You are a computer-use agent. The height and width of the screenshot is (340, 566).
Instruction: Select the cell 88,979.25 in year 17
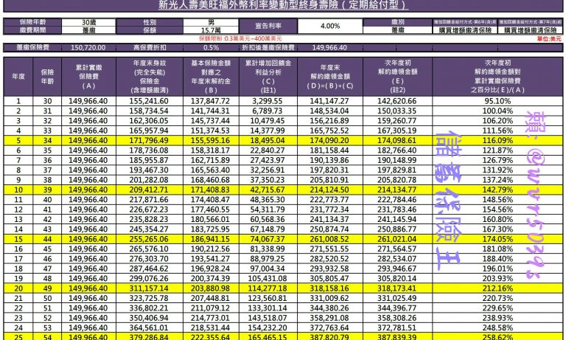coord(268,259)
